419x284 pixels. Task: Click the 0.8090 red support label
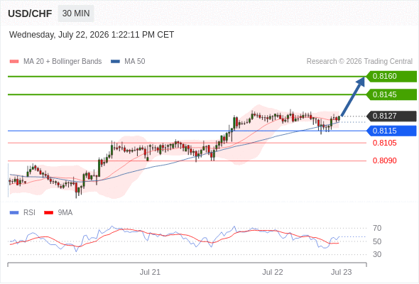pos(384,160)
